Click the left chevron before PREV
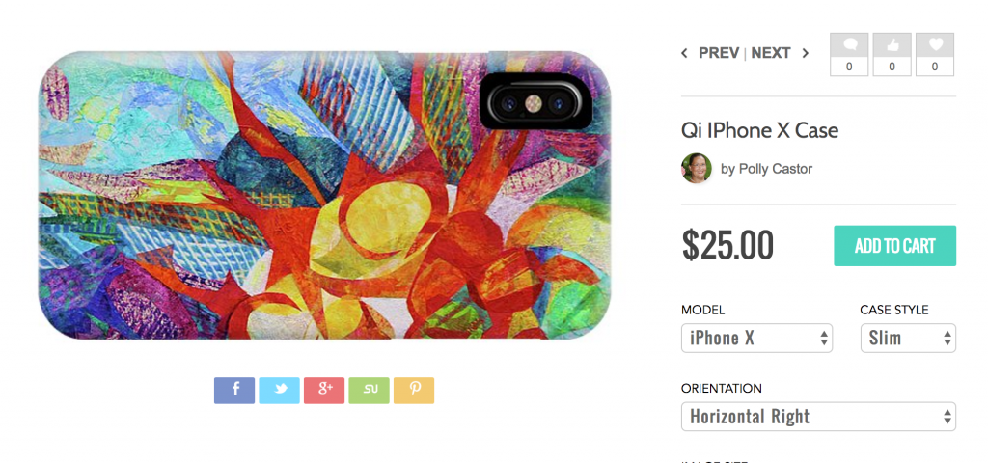The width and height of the screenshot is (988, 463). click(684, 54)
